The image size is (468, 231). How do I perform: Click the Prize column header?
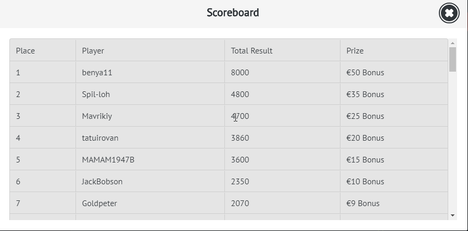coord(355,51)
